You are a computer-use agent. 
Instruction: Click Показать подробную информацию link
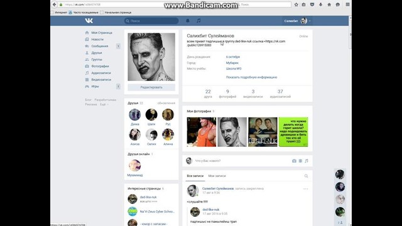[x=251, y=77]
